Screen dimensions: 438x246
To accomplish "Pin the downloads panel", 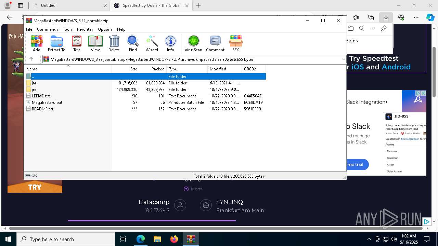I will click(384, 28).
